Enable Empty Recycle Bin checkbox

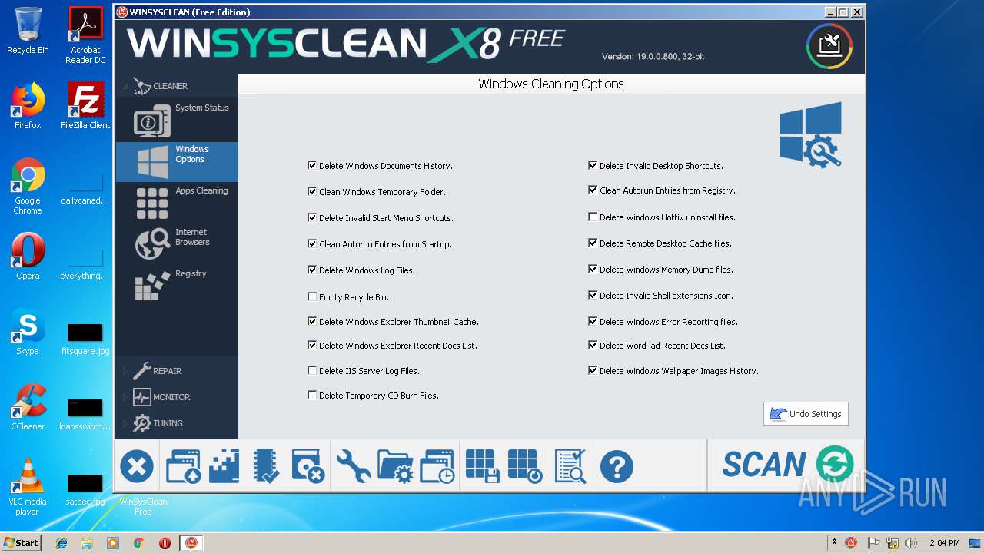click(312, 296)
